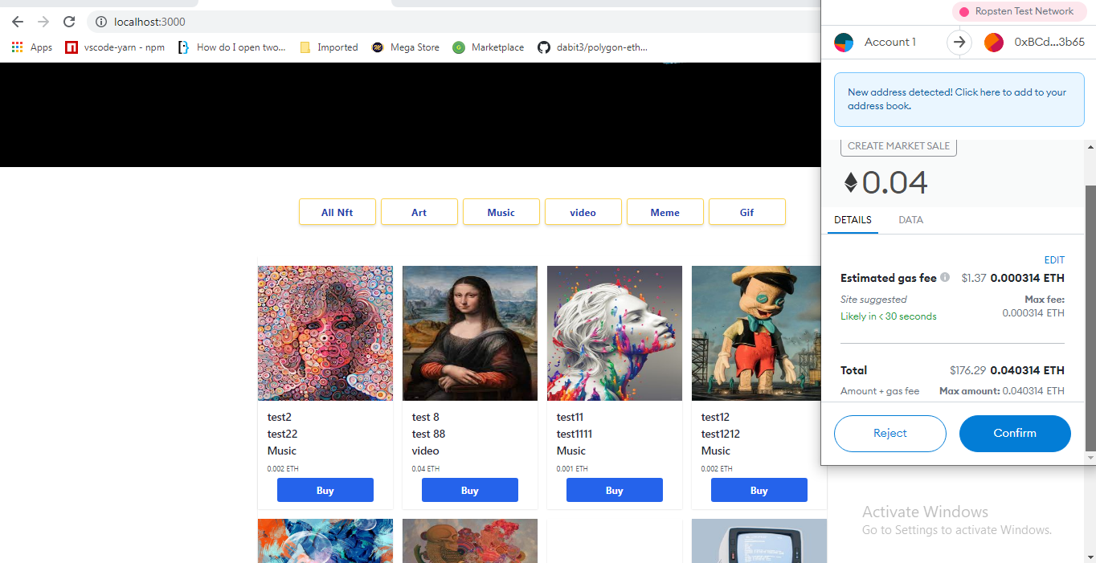Viewport: 1096px width, 563px height.
Task: Click the MetaMask popup vertical scrollbar
Action: click(1090, 317)
